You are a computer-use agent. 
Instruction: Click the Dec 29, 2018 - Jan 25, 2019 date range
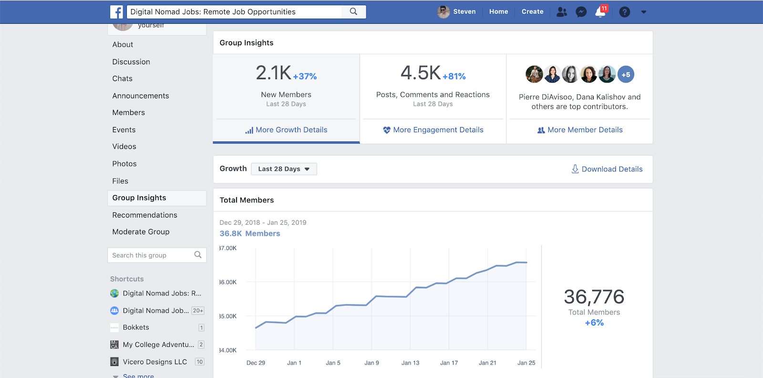263,222
